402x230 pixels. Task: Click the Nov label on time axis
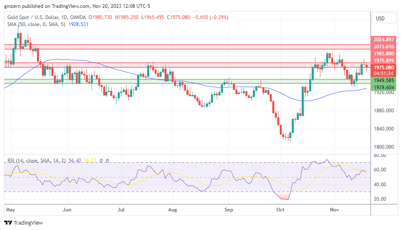[x=334, y=209]
